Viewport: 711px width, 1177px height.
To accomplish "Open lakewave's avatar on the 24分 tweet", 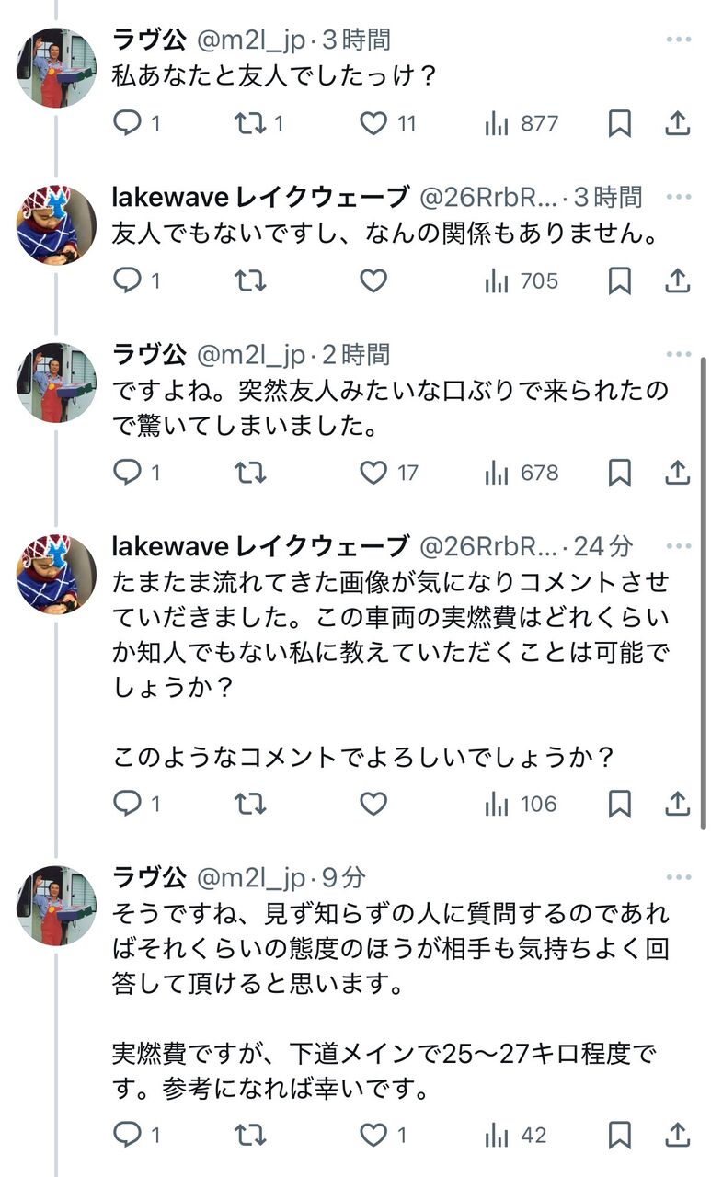I will coord(56,574).
